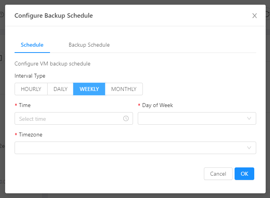The width and height of the screenshot is (270, 198).
Task: Open the Timezone selection dropdown
Action: 130,148
